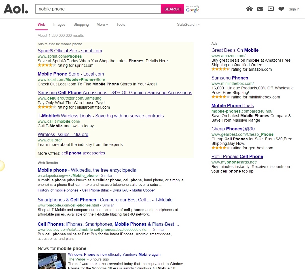The height and width of the screenshot is (269, 305).
Task: Open the Tools menu item
Action: click(x=120, y=24)
